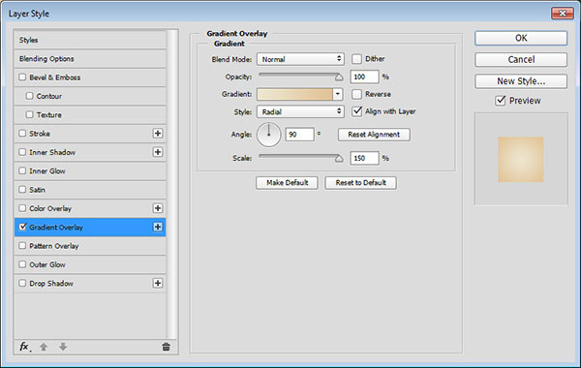Enable the Color Overlay checkbox
581x368 pixels.
(x=22, y=208)
